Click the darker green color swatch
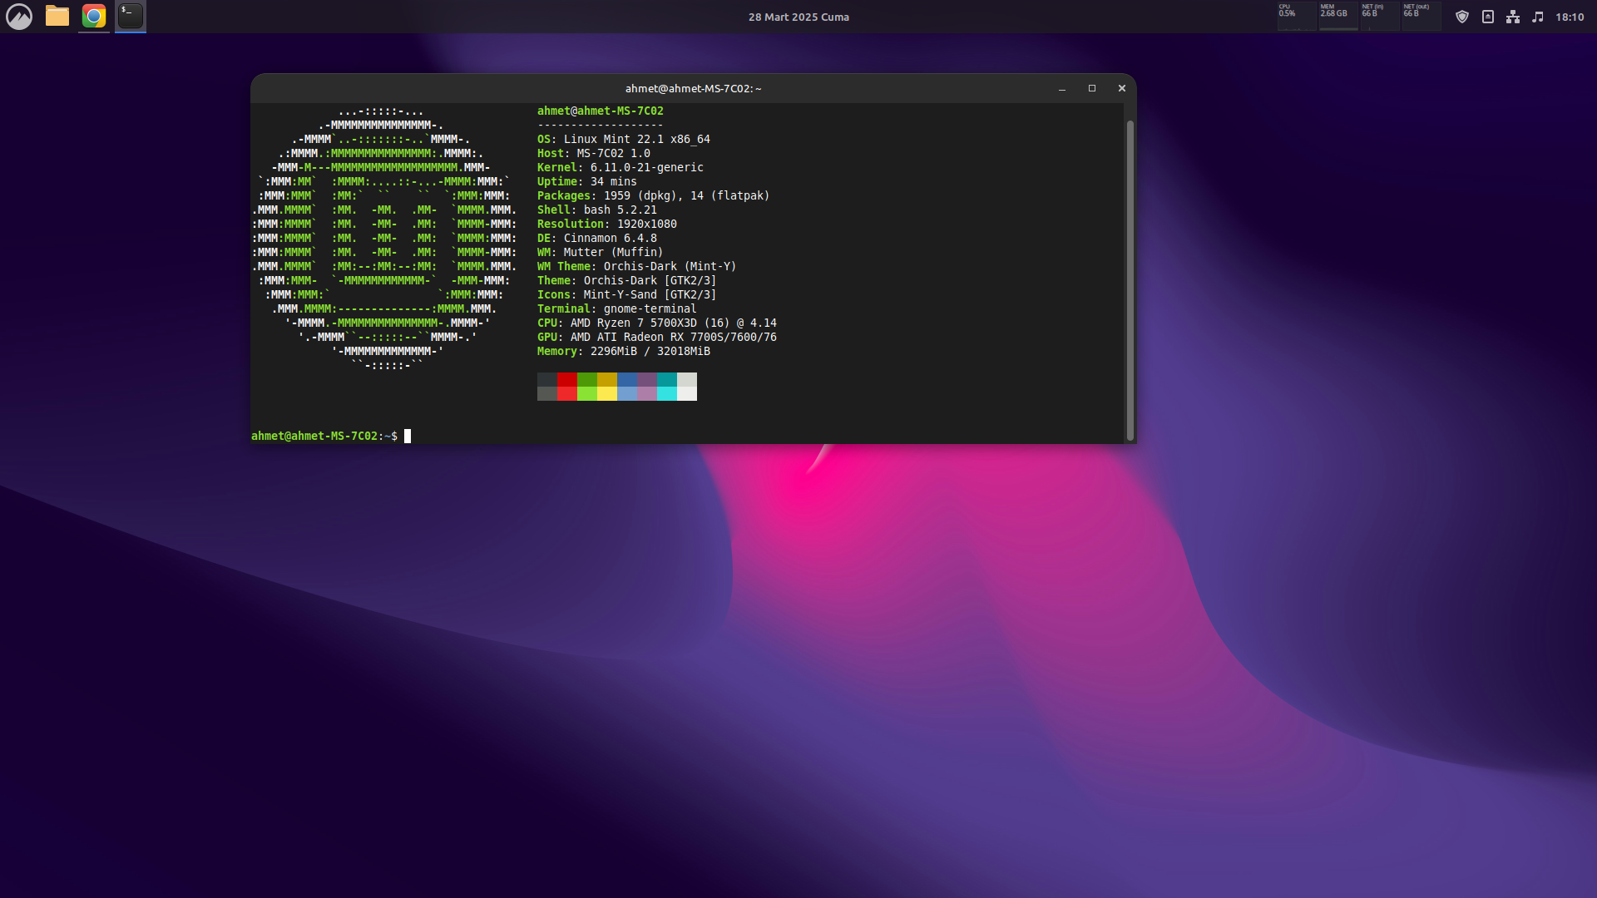Viewport: 1597px width, 898px height. [587, 380]
